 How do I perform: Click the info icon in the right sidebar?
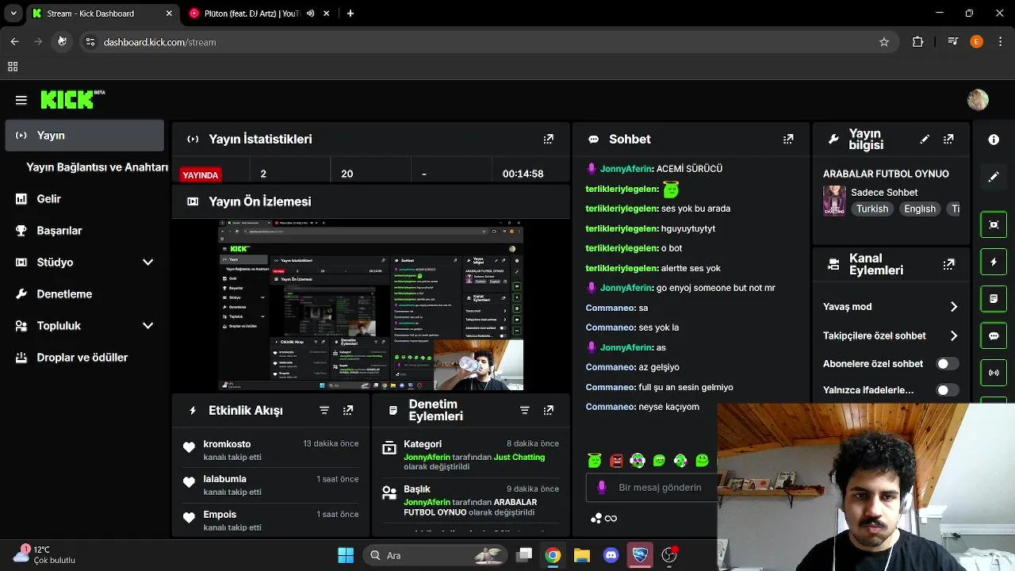994,140
